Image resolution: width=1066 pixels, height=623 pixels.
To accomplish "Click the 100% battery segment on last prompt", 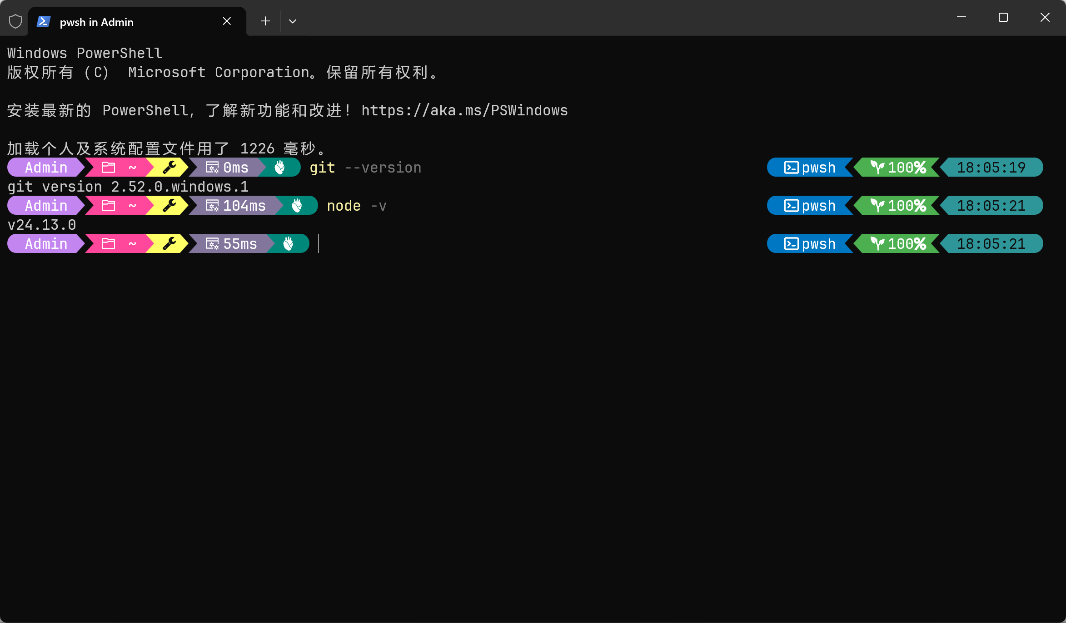I will [898, 244].
